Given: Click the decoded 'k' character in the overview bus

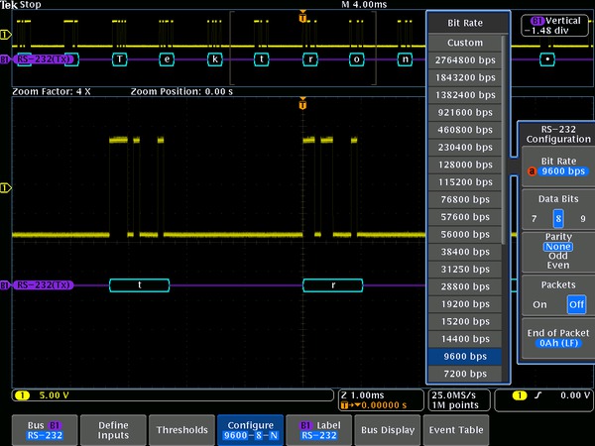Looking at the screenshot, I should (x=215, y=58).
